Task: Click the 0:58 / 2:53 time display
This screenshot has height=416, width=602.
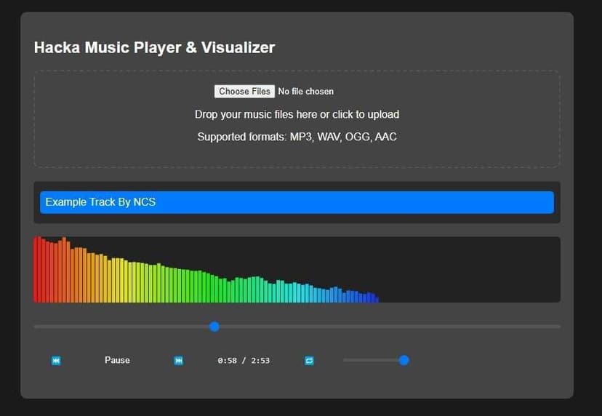Action: pyautogui.click(x=244, y=361)
